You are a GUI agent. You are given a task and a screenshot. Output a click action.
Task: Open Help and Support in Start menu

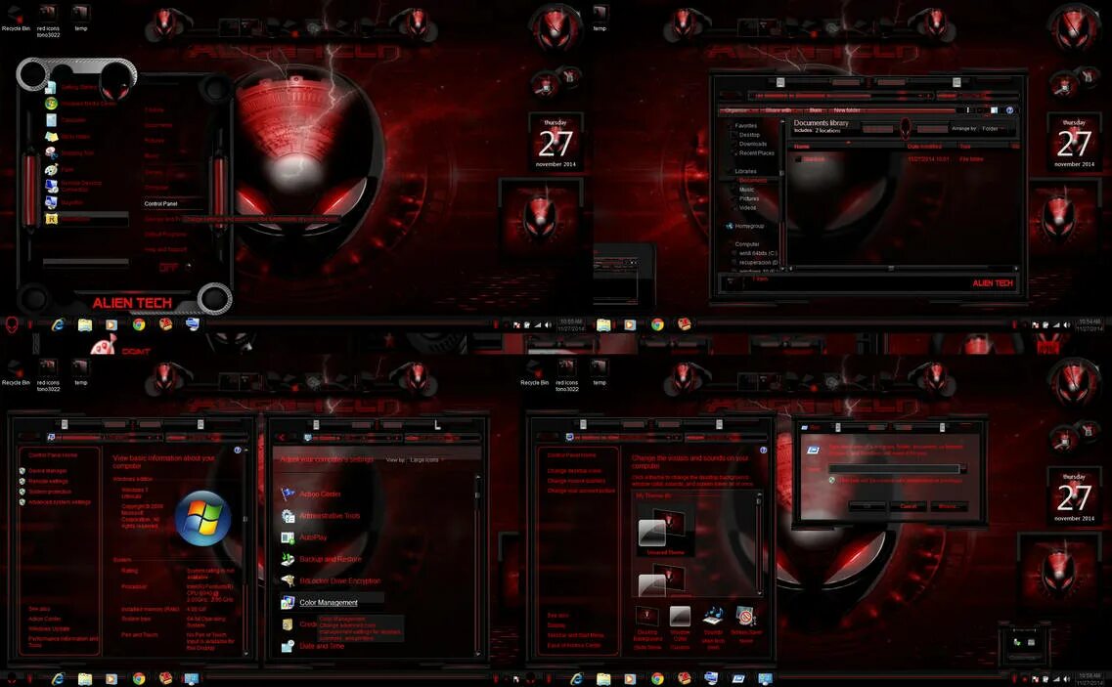166,249
